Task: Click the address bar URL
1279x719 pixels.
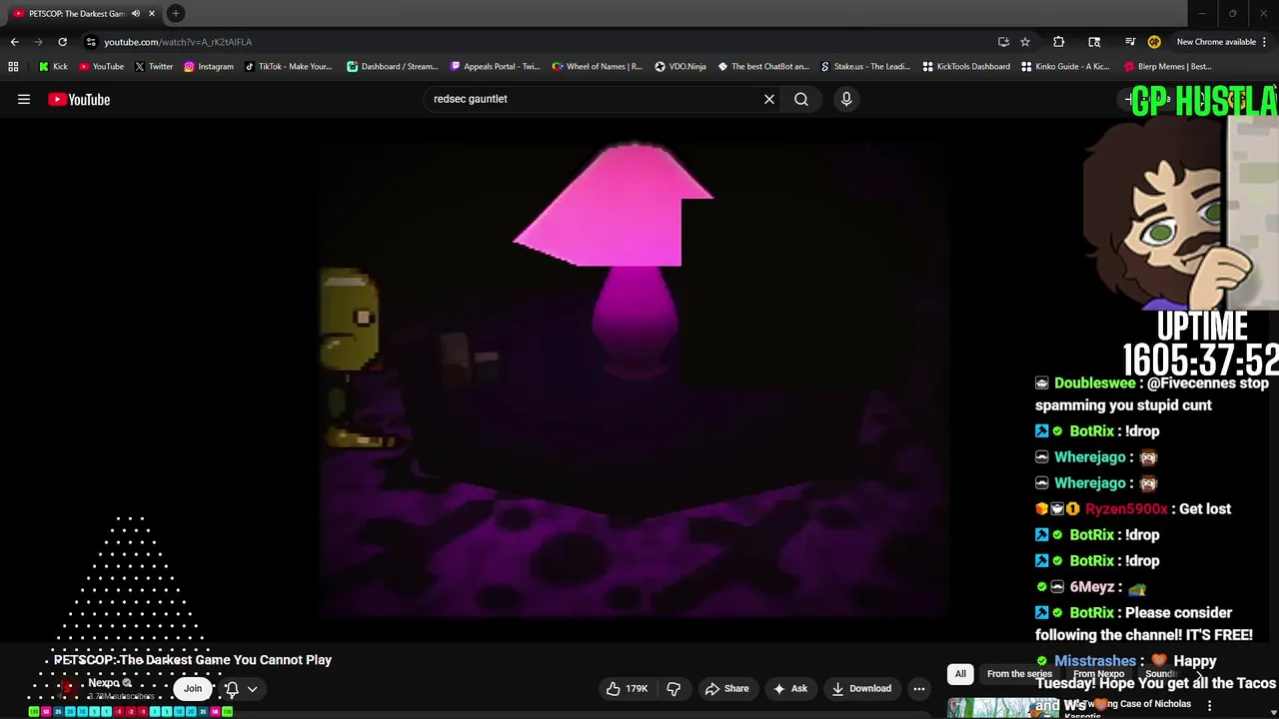Action: 178,42
